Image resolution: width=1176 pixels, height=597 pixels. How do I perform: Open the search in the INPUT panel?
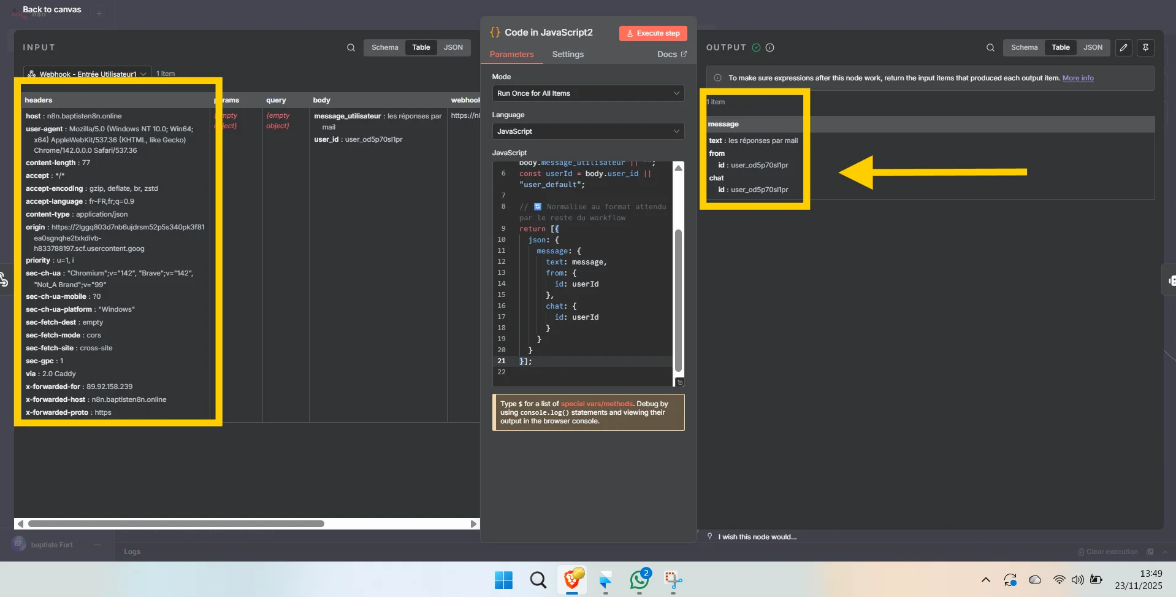pos(351,47)
